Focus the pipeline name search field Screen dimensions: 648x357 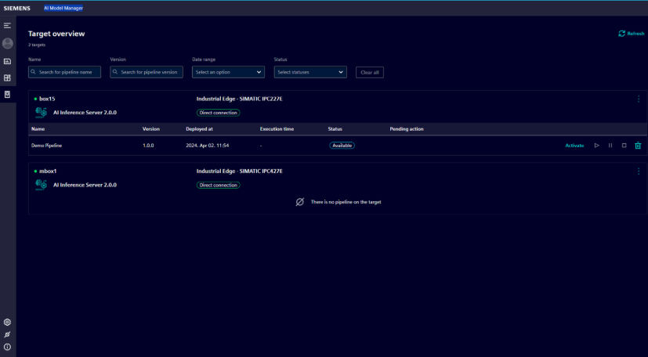pos(64,72)
